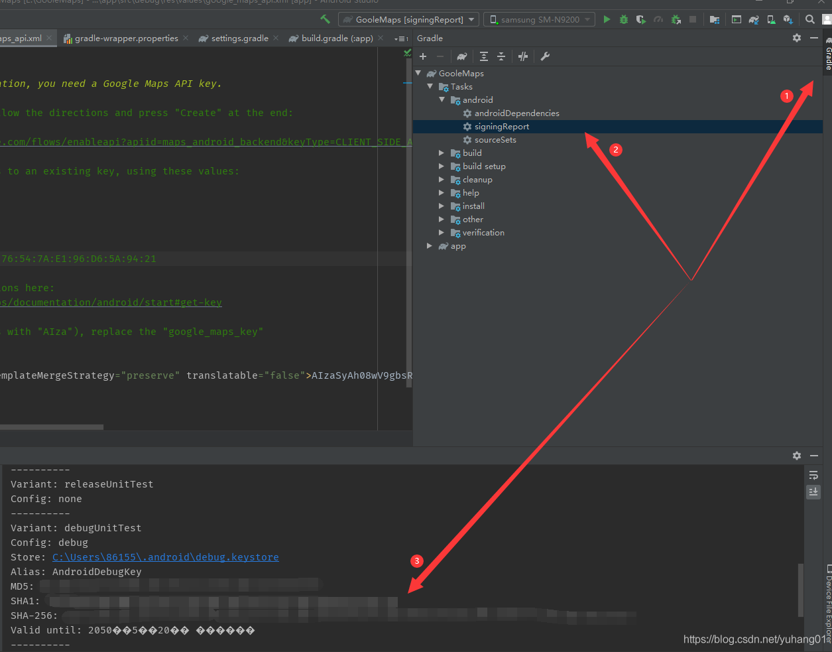Open Project Structure folder icon
This screenshot has height=652, width=832.
coord(715,19)
